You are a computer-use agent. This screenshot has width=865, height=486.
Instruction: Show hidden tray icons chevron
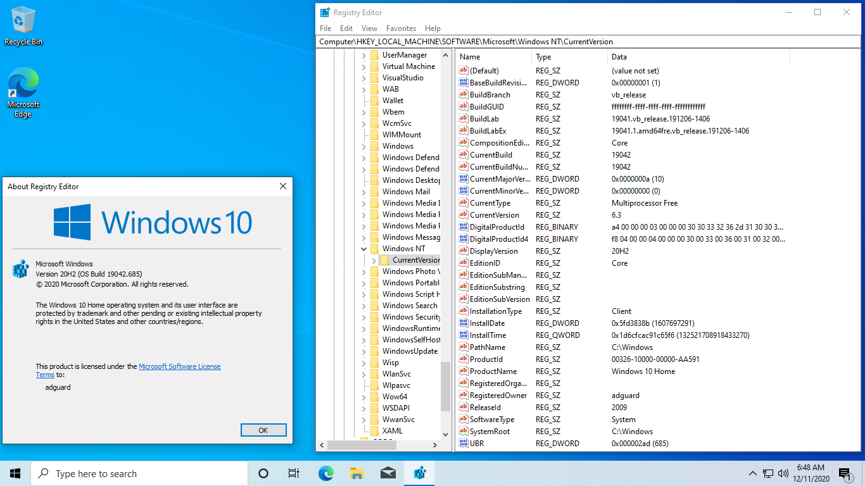click(752, 473)
